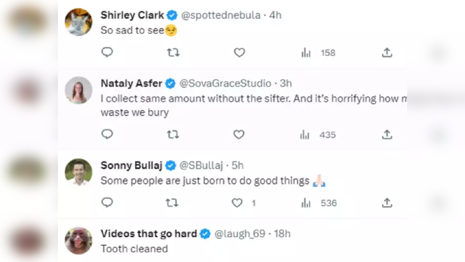Screen dimensions: 465x262
Task: Share Shirley Clark's tweet
Action: pos(387,53)
